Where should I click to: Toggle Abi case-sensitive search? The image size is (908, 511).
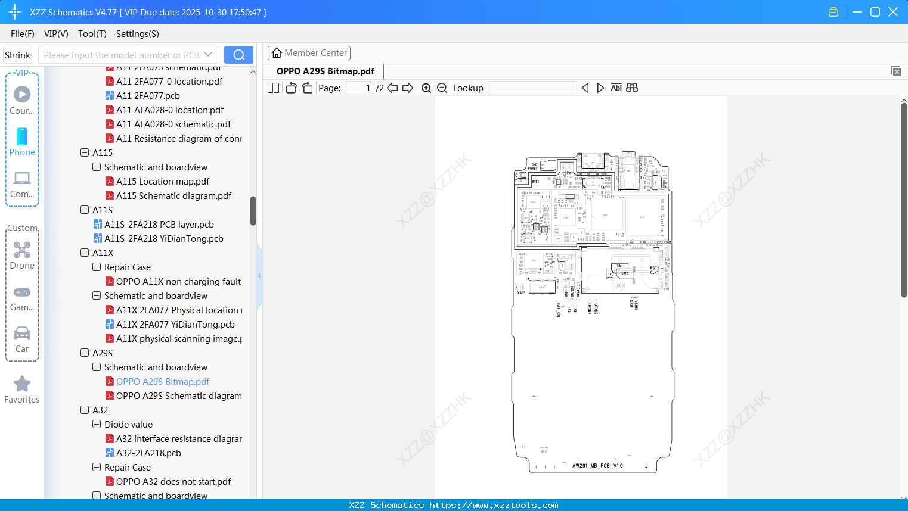(x=616, y=88)
